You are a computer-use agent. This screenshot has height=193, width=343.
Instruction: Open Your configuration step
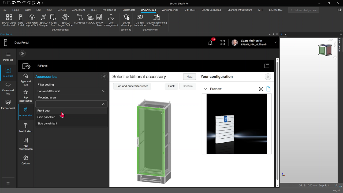coord(26,144)
